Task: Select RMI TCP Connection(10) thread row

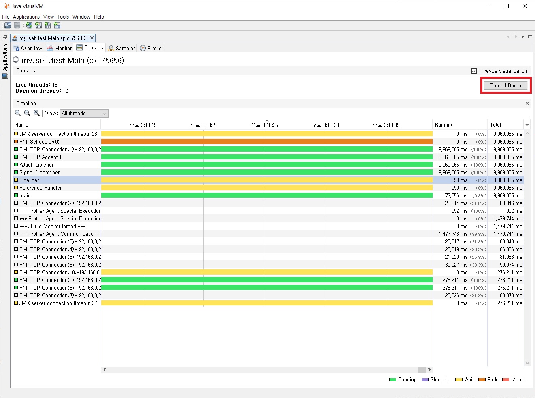Action: tap(268, 272)
